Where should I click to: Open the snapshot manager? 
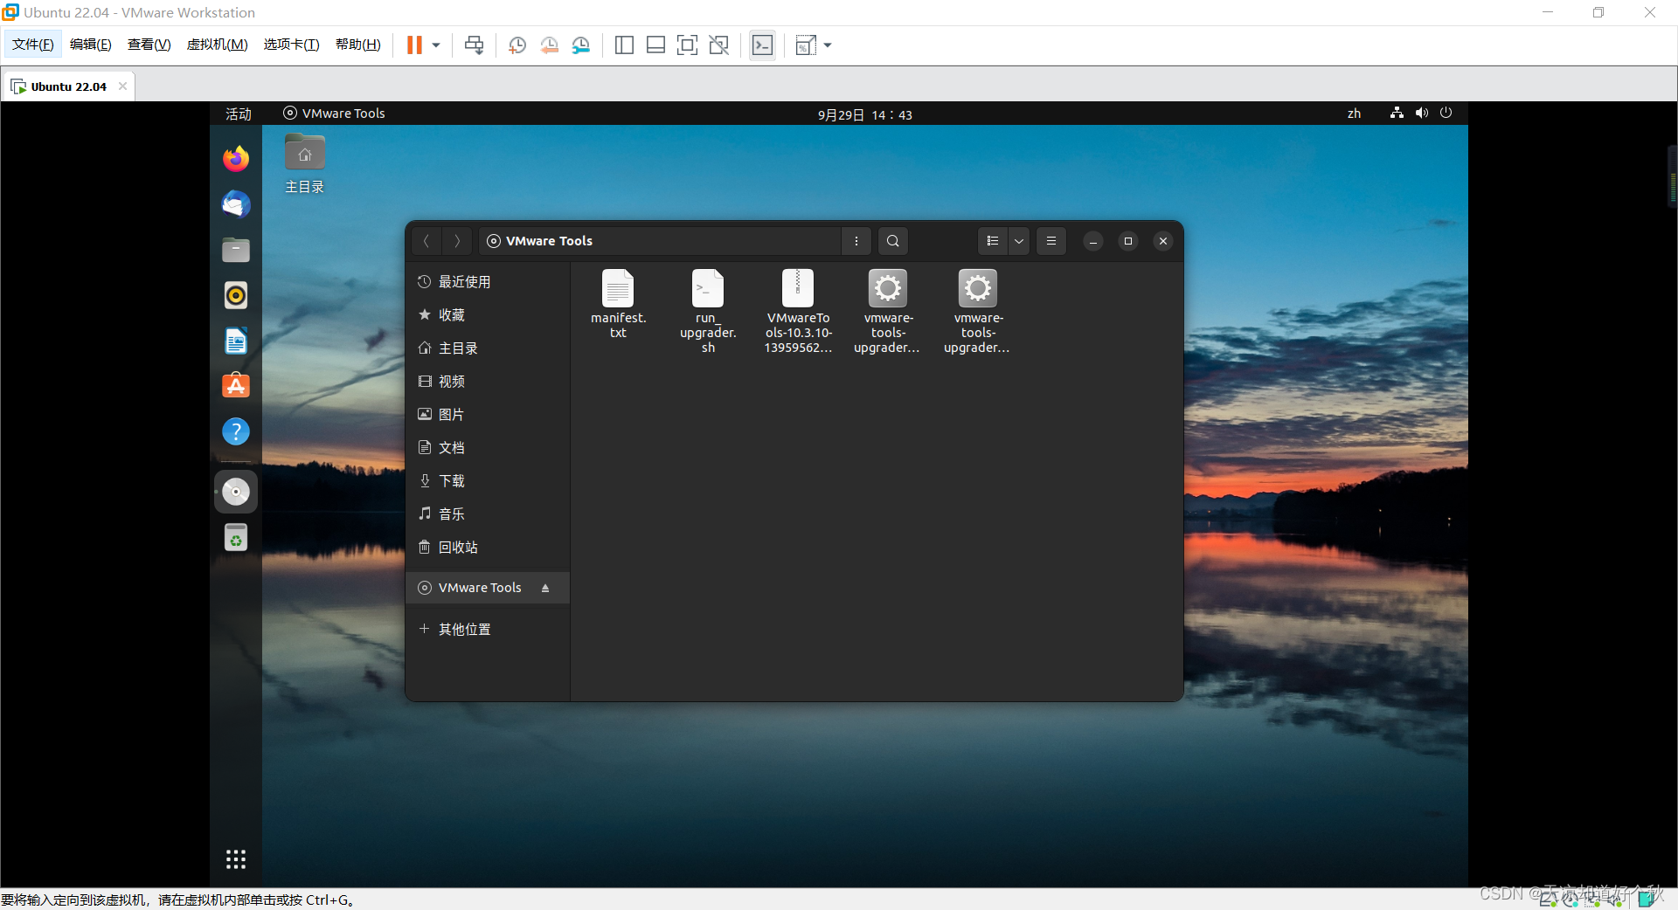[x=581, y=45]
